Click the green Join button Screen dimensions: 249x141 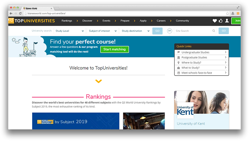tap(237, 21)
